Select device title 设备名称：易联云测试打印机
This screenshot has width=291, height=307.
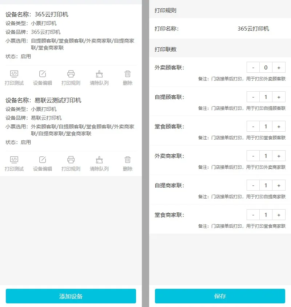(43, 100)
